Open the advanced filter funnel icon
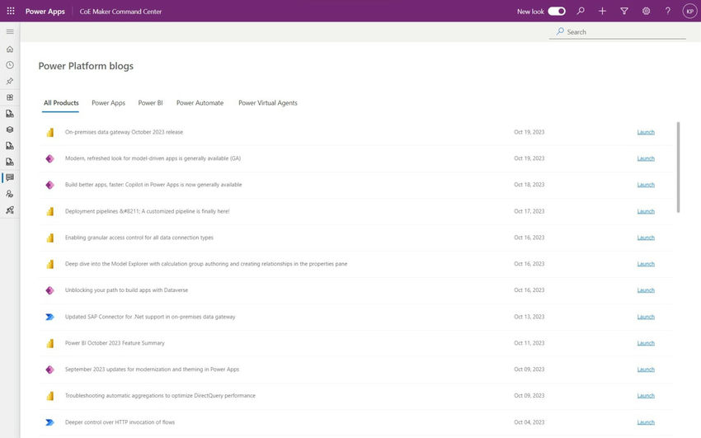Image resolution: width=701 pixels, height=438 pixels. (624, 11)
